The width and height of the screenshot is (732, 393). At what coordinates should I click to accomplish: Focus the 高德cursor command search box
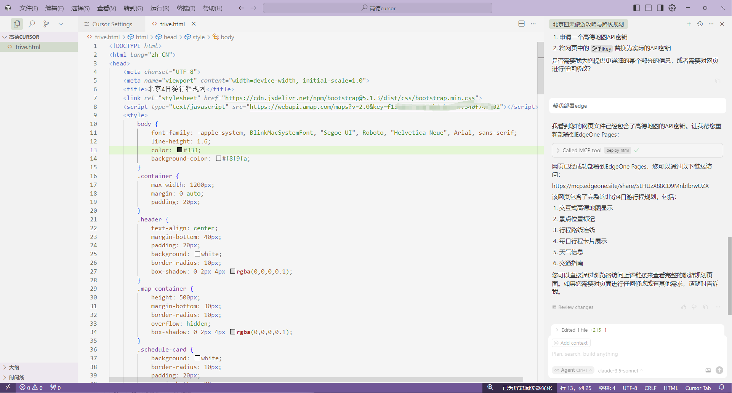tap(377, 8)
